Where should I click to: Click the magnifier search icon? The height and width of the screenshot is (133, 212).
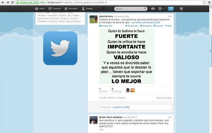pos(145,8)
